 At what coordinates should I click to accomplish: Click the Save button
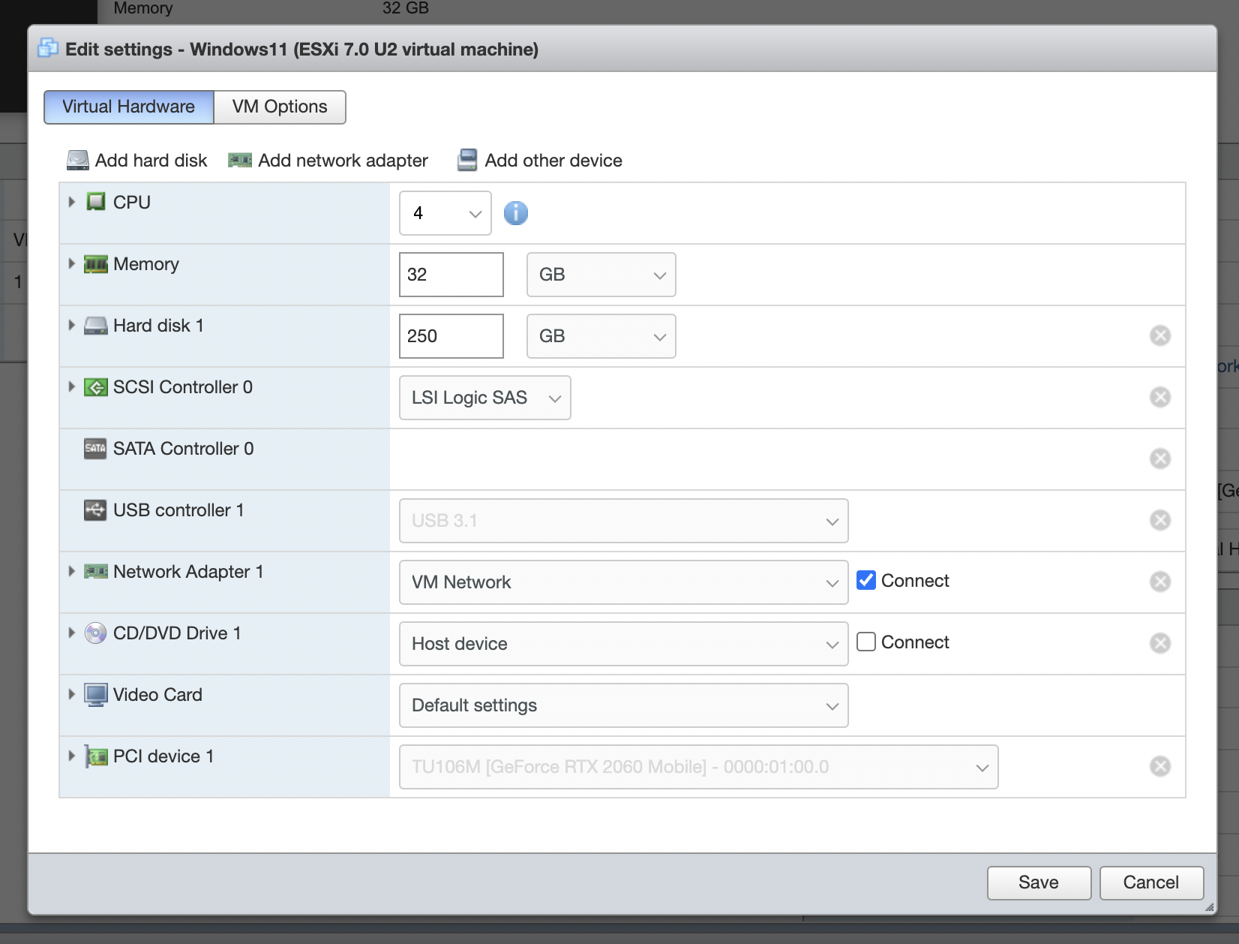1038,882
